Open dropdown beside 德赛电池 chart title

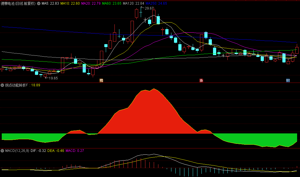click(39, 4)
